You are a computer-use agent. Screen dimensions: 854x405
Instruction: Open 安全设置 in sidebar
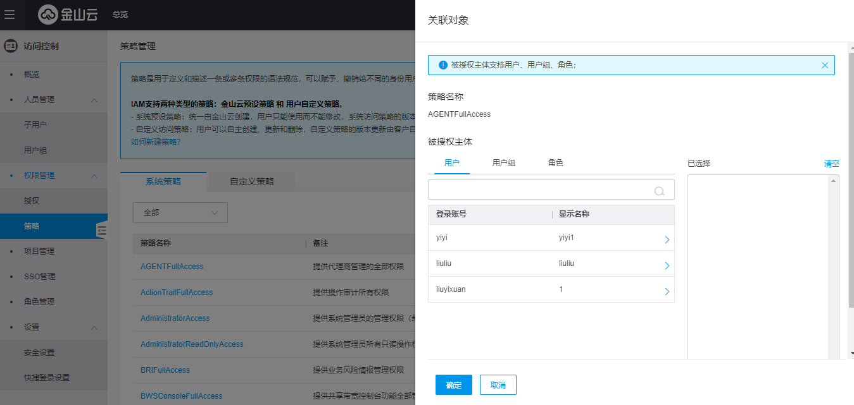(39, 353)
